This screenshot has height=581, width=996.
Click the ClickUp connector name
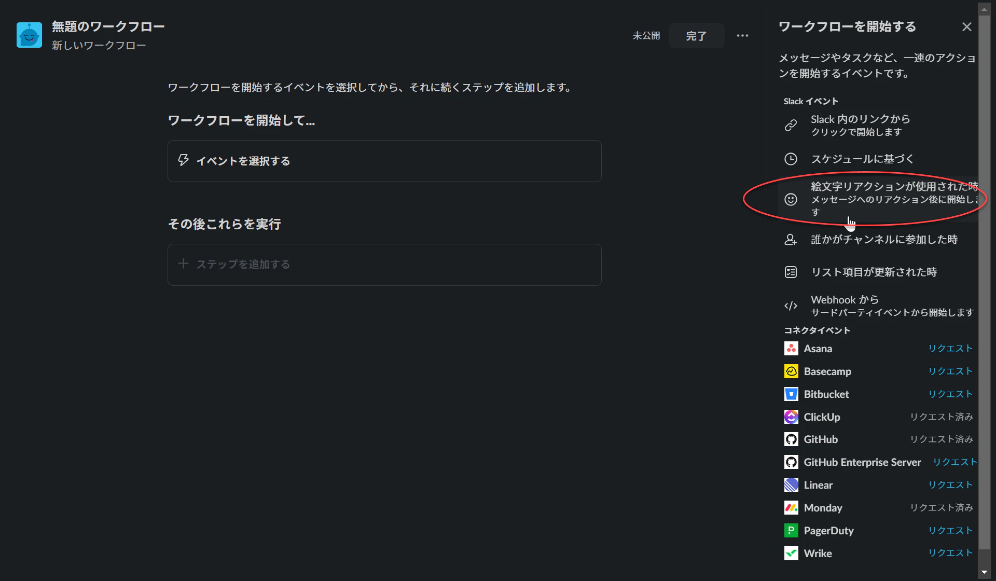click(x=822, y=417)
